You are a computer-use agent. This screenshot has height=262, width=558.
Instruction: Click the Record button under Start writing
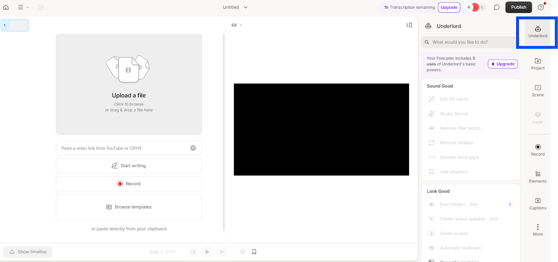[129, 184]
